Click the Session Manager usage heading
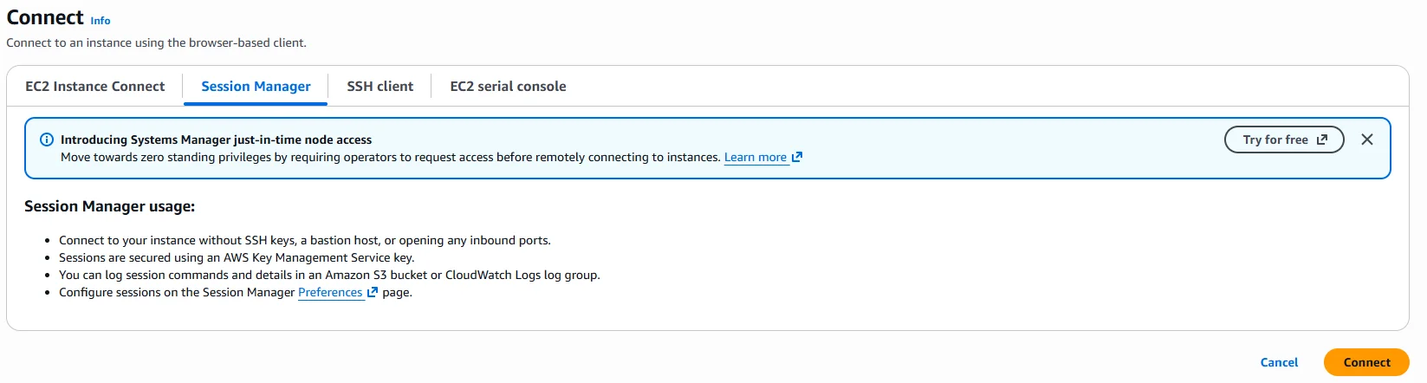 109,206
